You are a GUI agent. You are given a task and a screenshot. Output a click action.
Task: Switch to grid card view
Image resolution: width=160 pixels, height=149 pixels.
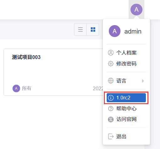[x=93, y=29]
